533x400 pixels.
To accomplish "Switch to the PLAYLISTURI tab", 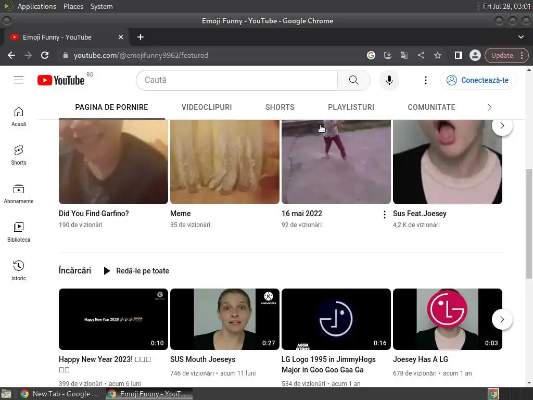I will tap(351, 107).
